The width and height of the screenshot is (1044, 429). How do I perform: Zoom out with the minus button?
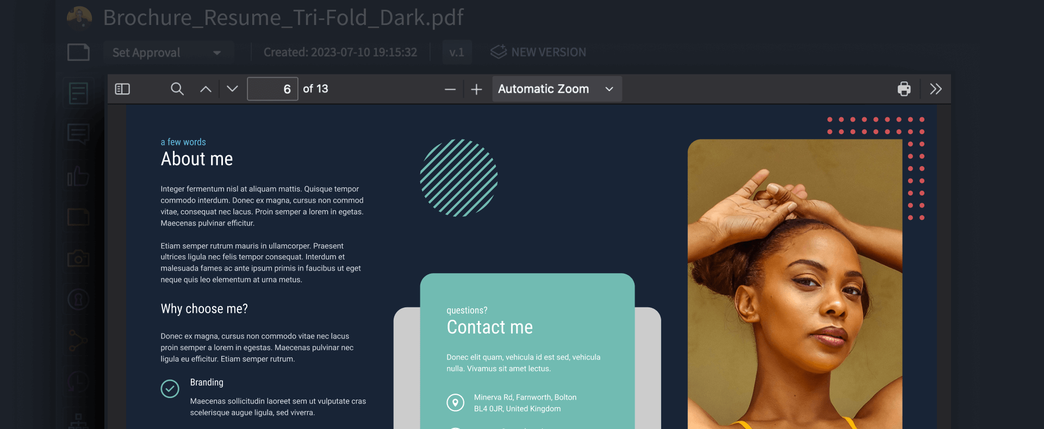(450, 90)
